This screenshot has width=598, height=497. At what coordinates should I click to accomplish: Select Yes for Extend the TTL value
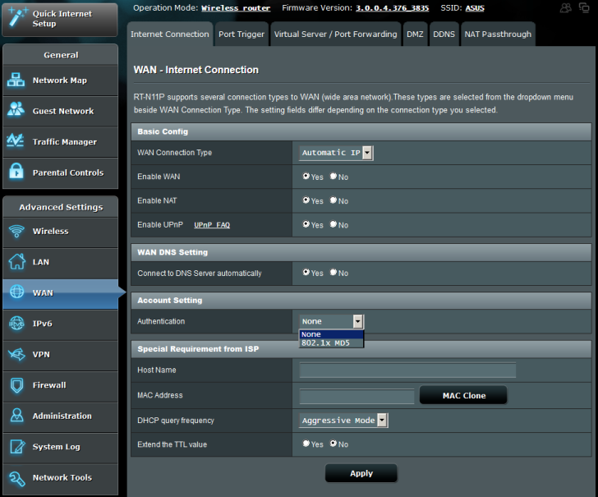(306, 444)
